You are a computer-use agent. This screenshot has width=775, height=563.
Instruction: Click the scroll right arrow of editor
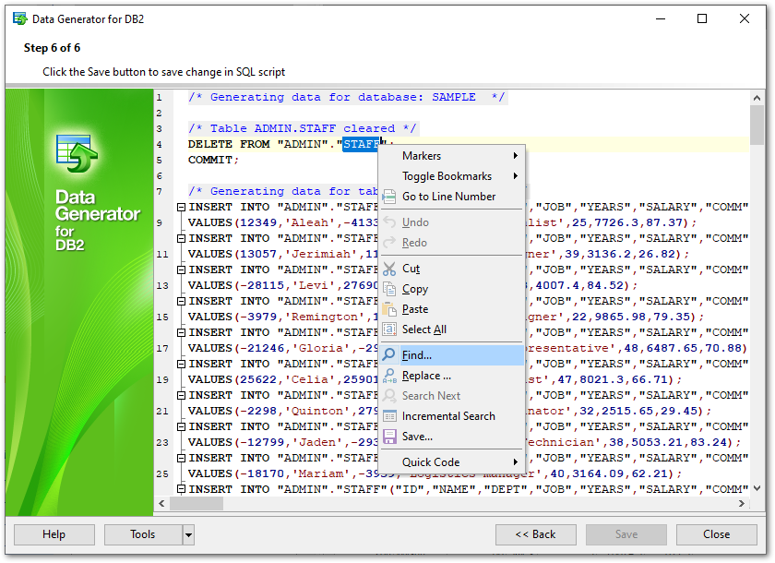pyautogui.click(x=742, y=504)
